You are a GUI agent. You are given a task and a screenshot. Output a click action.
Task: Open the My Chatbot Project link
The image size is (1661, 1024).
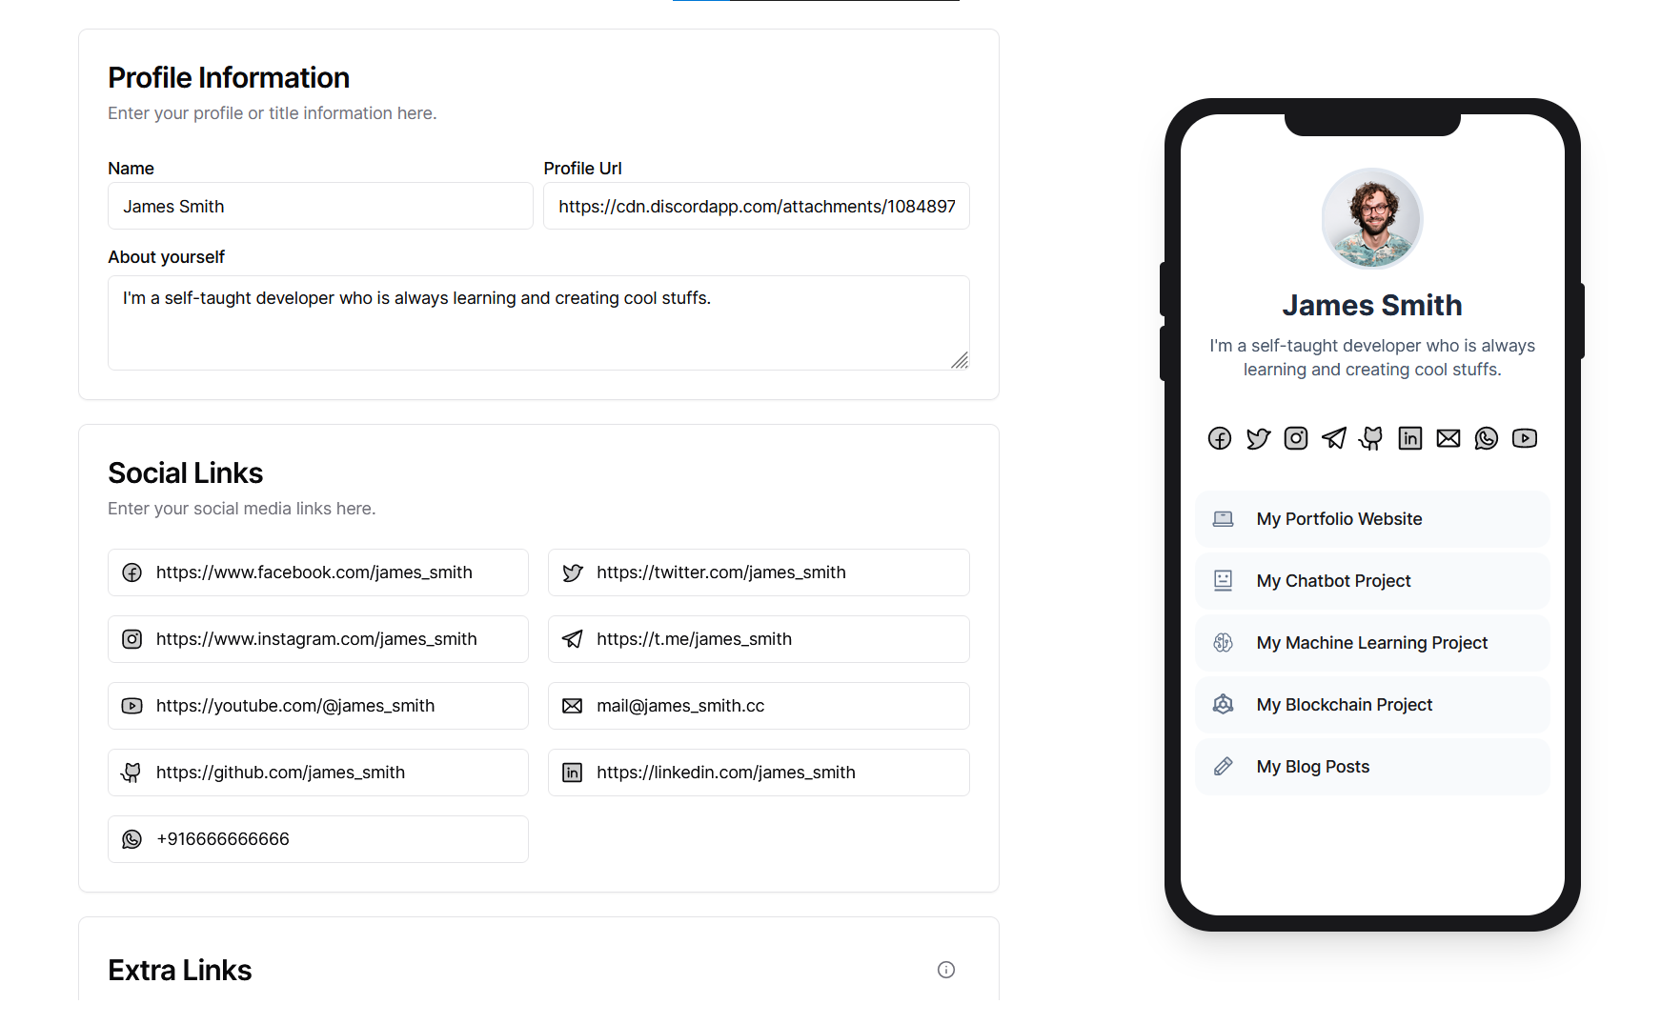click(x=1334, y=580)
